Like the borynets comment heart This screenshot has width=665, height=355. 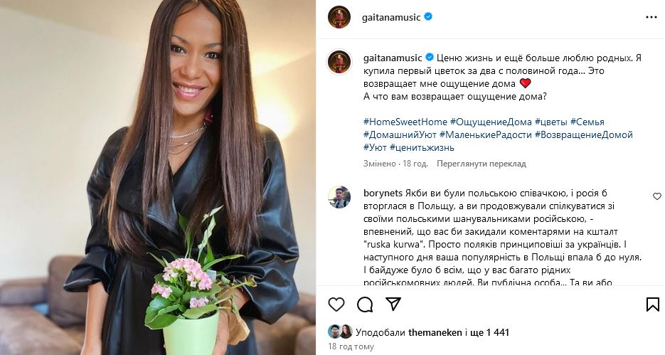click(656, 196)
